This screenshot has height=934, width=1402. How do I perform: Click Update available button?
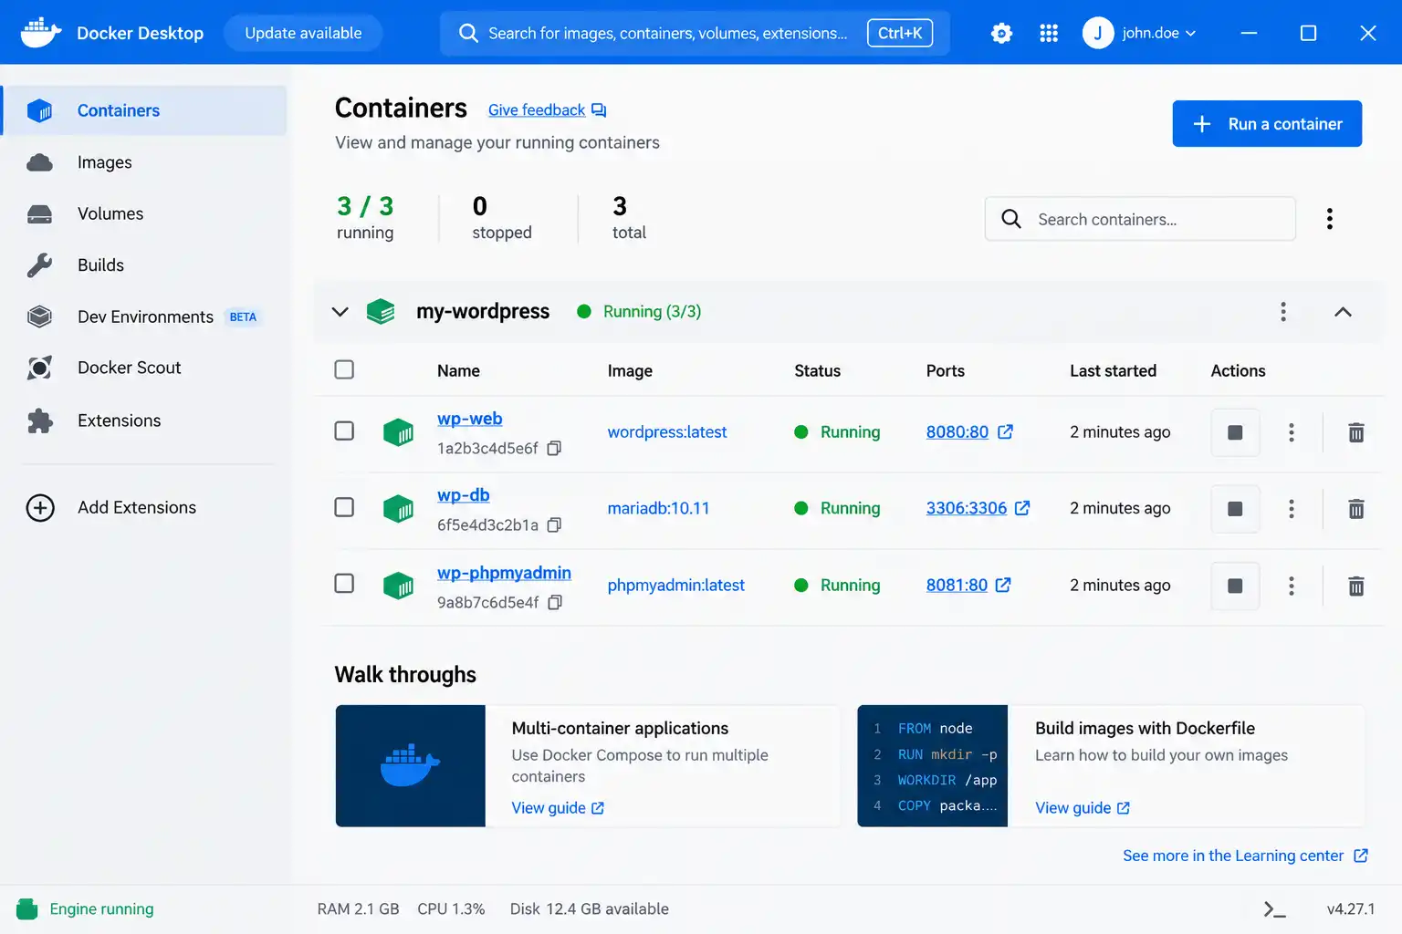coord(303,34)
